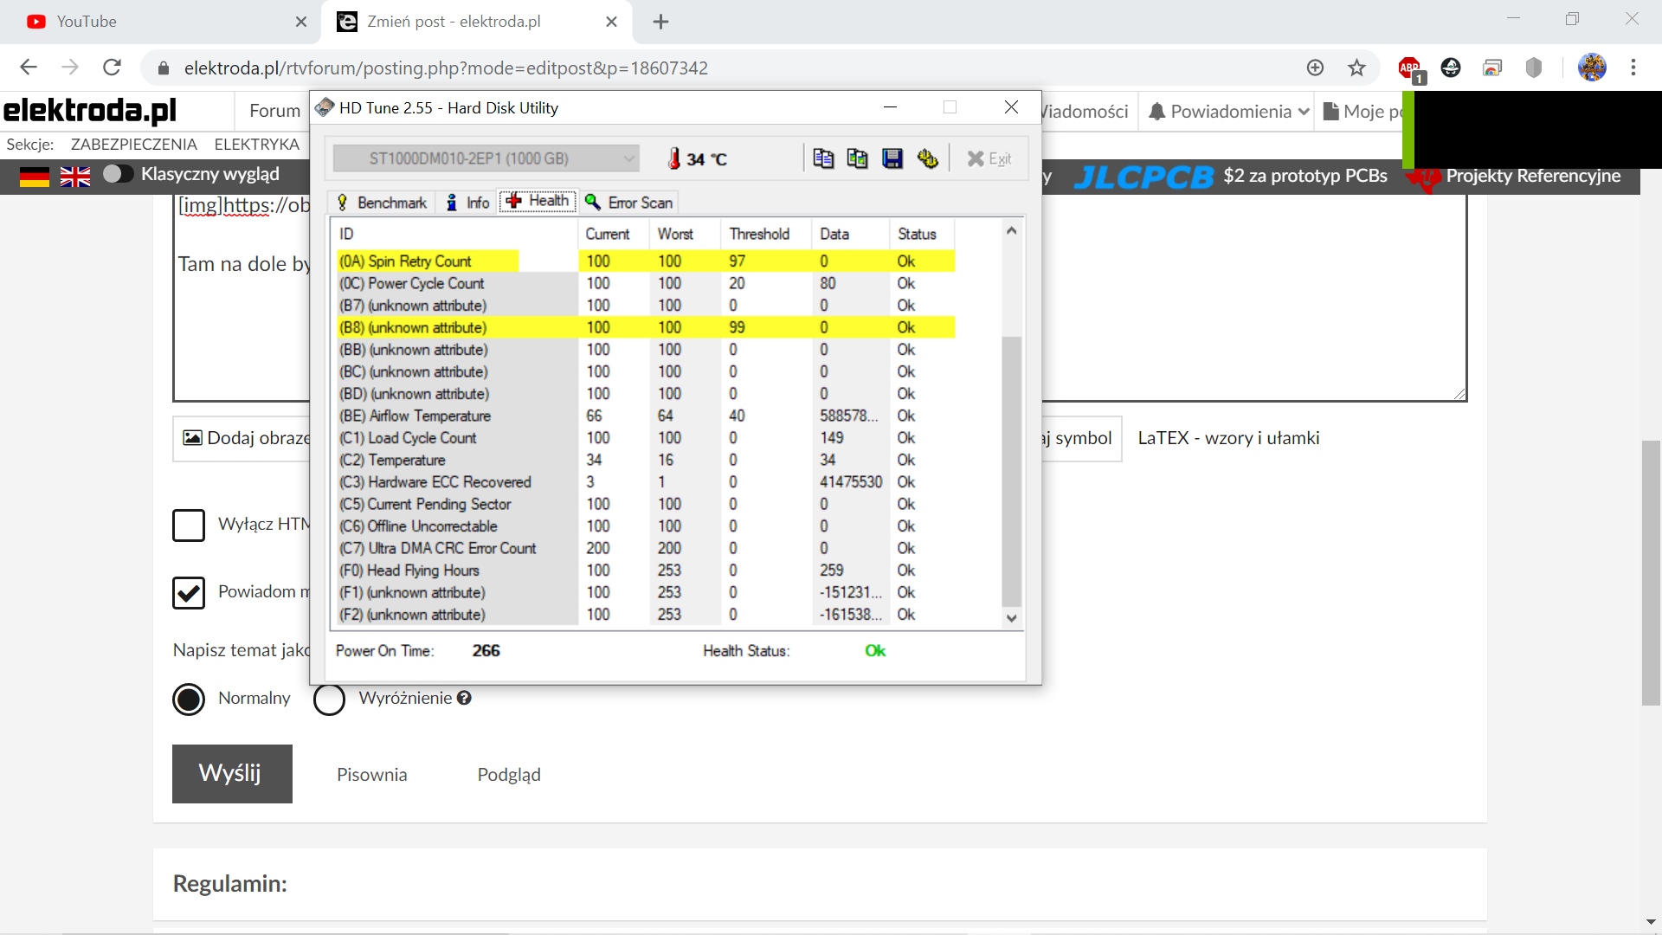Check the Wyłącz HTML checkbox

[189, 525]
